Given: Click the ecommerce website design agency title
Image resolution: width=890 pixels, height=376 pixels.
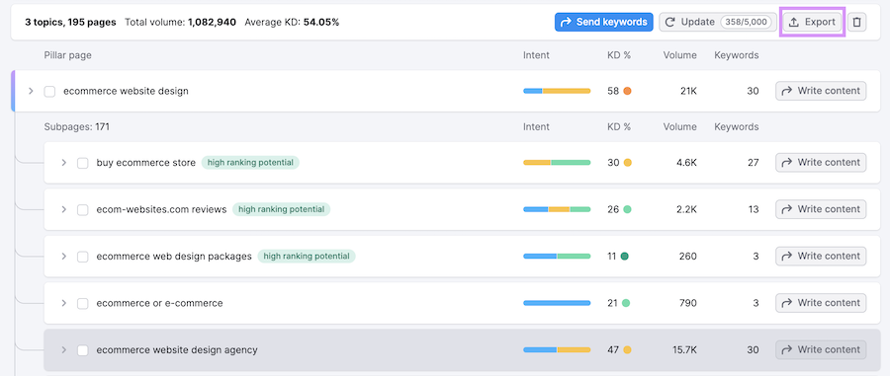Looking at the screenshot, I should pyautogui.click(x=177, y=350).
